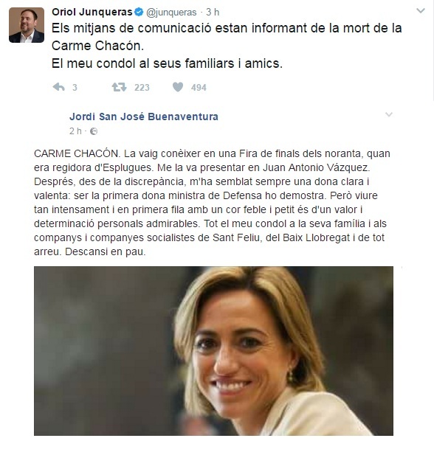The height and width of the screenshot is (455, 434).
Task: Click the Facebook post text starting CARME CHACÓN
Action: click(212, 203)
